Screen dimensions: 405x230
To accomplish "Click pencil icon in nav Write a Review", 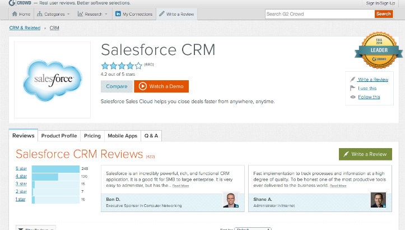I will pyautogui.click(x=162, y=13).
